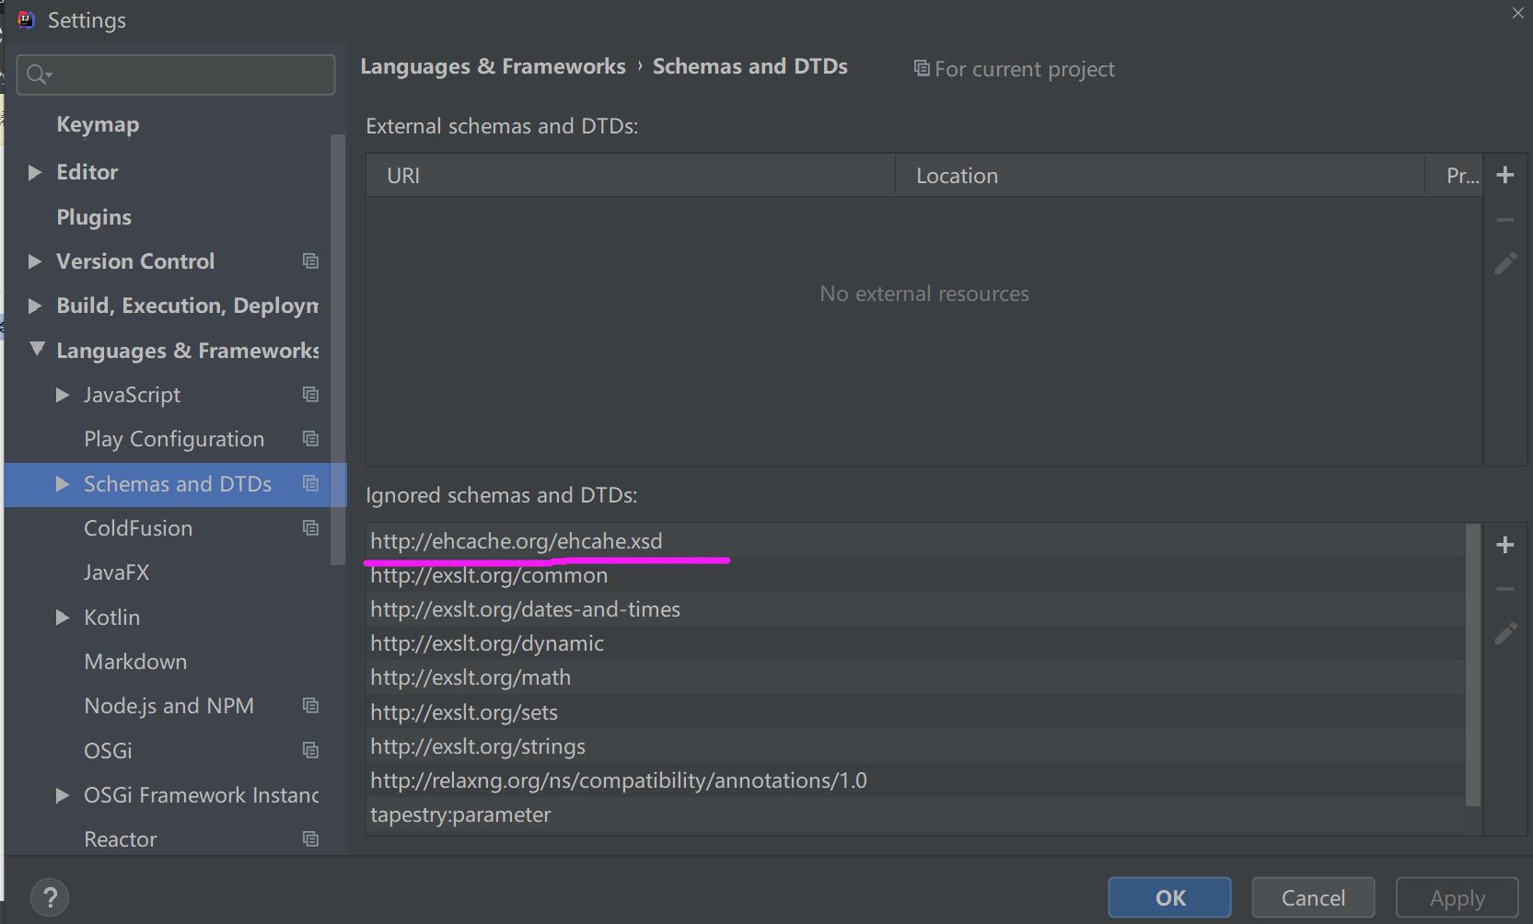Collapse the Languages & Frameworks section

[37, 349]
